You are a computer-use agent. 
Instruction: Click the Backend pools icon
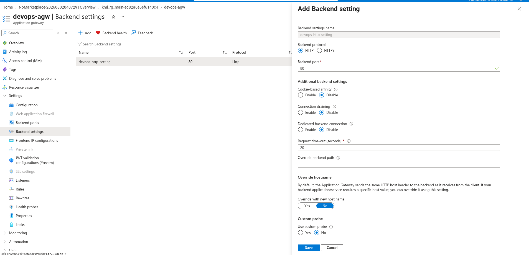(x=11, y=123)
